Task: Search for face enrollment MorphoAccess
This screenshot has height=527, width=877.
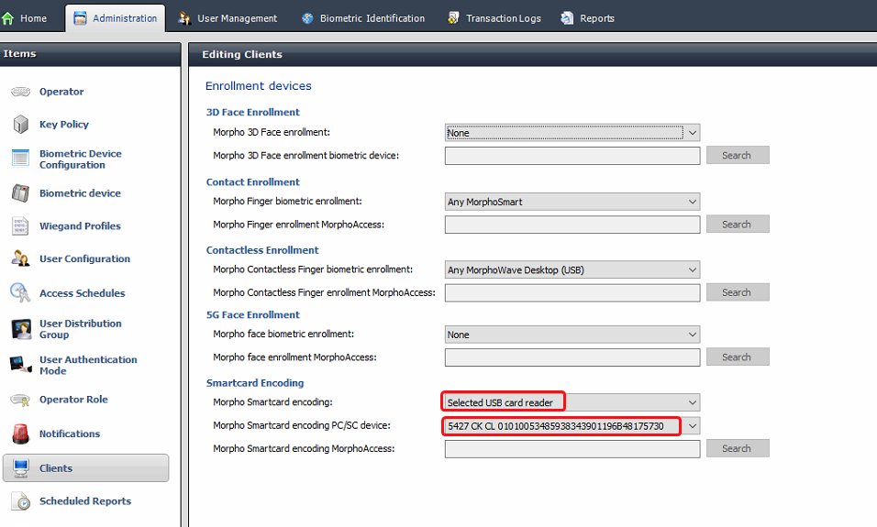Action: click(738, 357)
